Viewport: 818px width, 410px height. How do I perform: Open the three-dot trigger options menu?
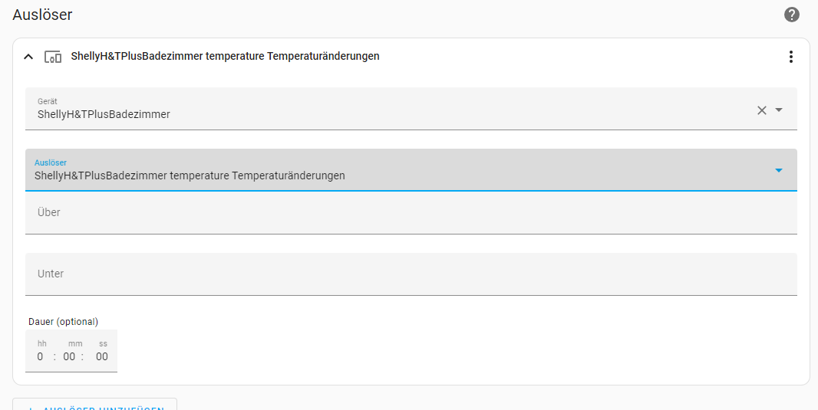pyautogui.click(x=791, y=57)
